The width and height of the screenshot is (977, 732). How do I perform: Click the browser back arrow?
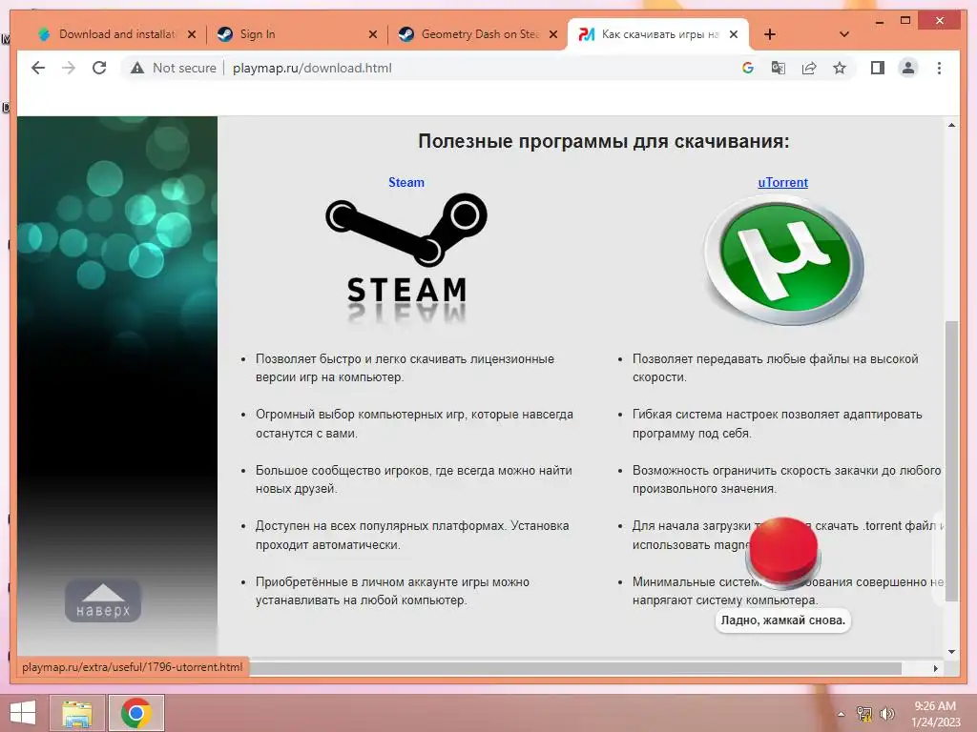click(38, 68)
